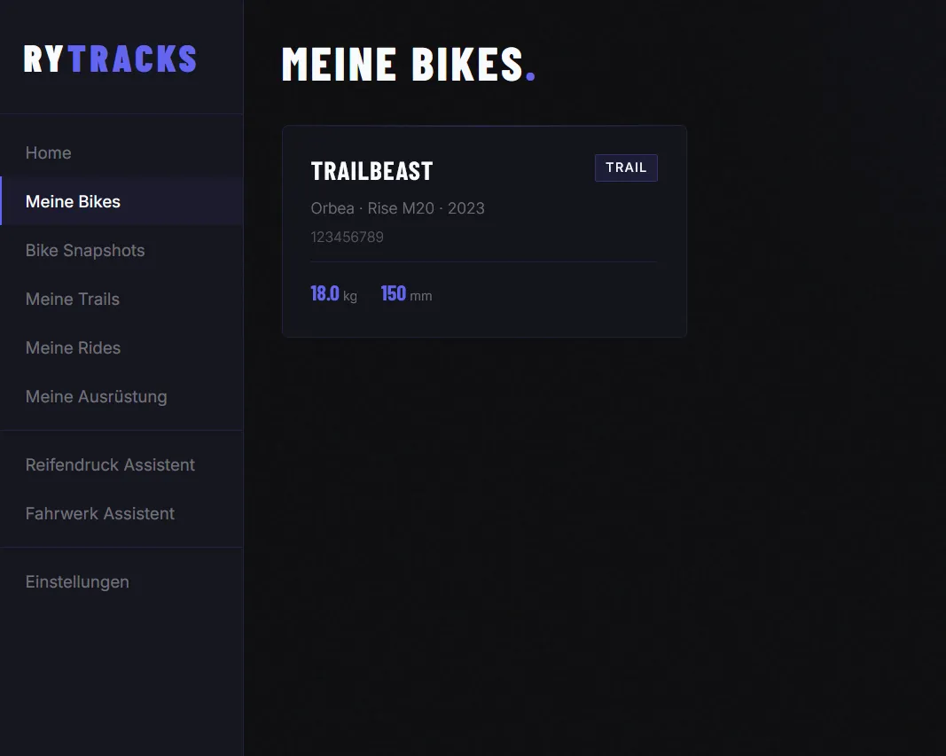The image size is (946, 756).
Task: Open the TRAILBEAST bike card
Action: (x=483, y=230)
